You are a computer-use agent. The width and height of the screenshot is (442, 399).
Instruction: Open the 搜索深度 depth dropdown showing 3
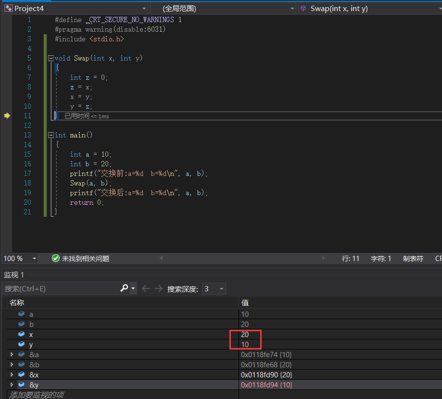[214, 289]
